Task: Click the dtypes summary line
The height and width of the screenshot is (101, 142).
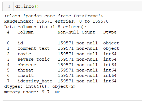Action: 40,86
